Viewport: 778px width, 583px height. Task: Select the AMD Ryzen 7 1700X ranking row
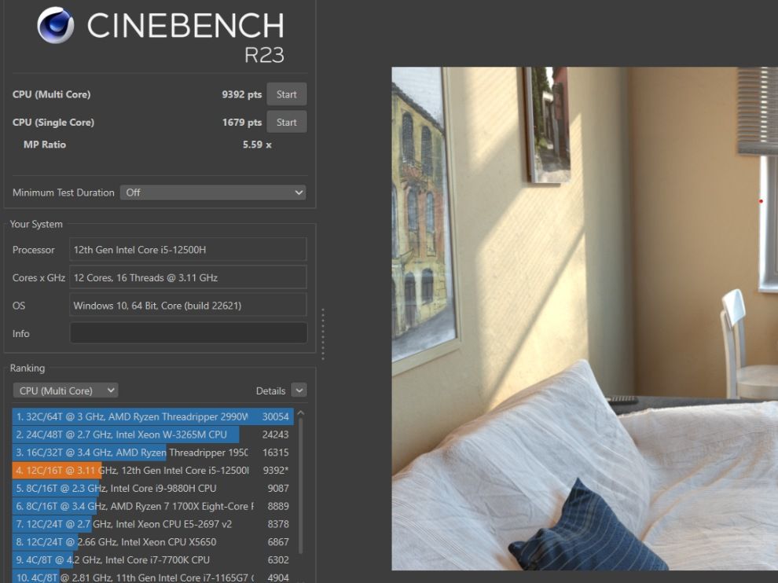(152, 505)
